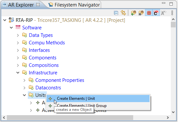178x122 pixels.
Task: Click the Software grid icon in tree
Action: 18,27
